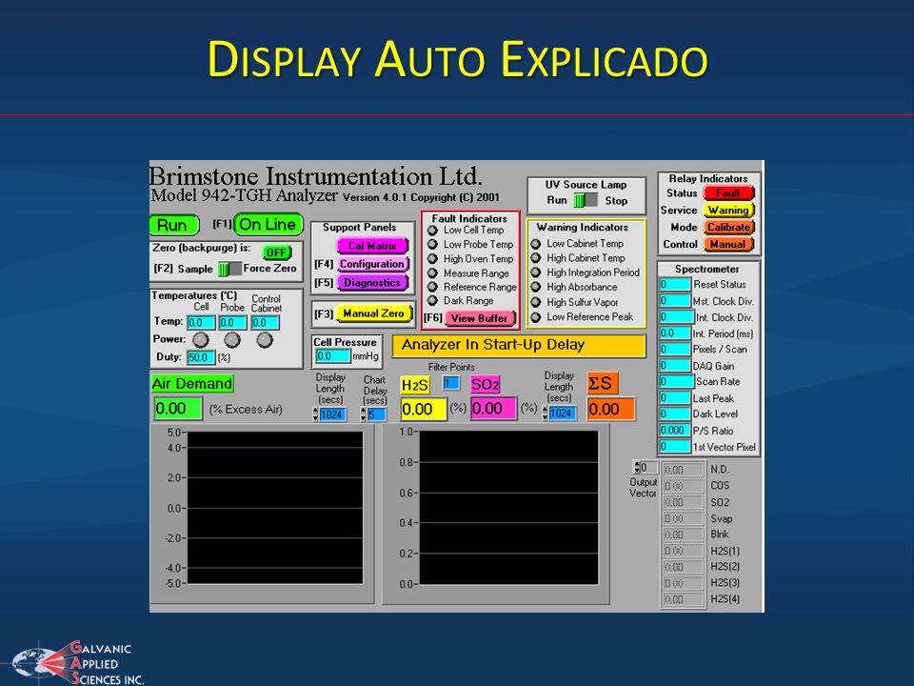Click stepper for Display Length beside SO2
This screenshot has width=914, height=686.
tap(545, 413)
